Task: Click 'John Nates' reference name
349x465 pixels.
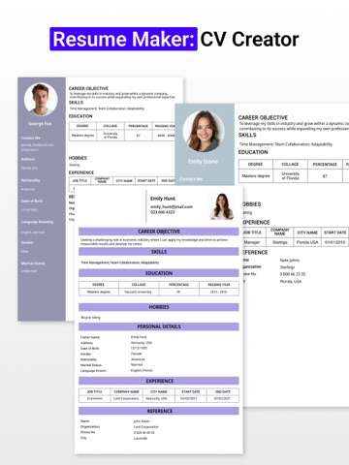Action: point(142,421)
